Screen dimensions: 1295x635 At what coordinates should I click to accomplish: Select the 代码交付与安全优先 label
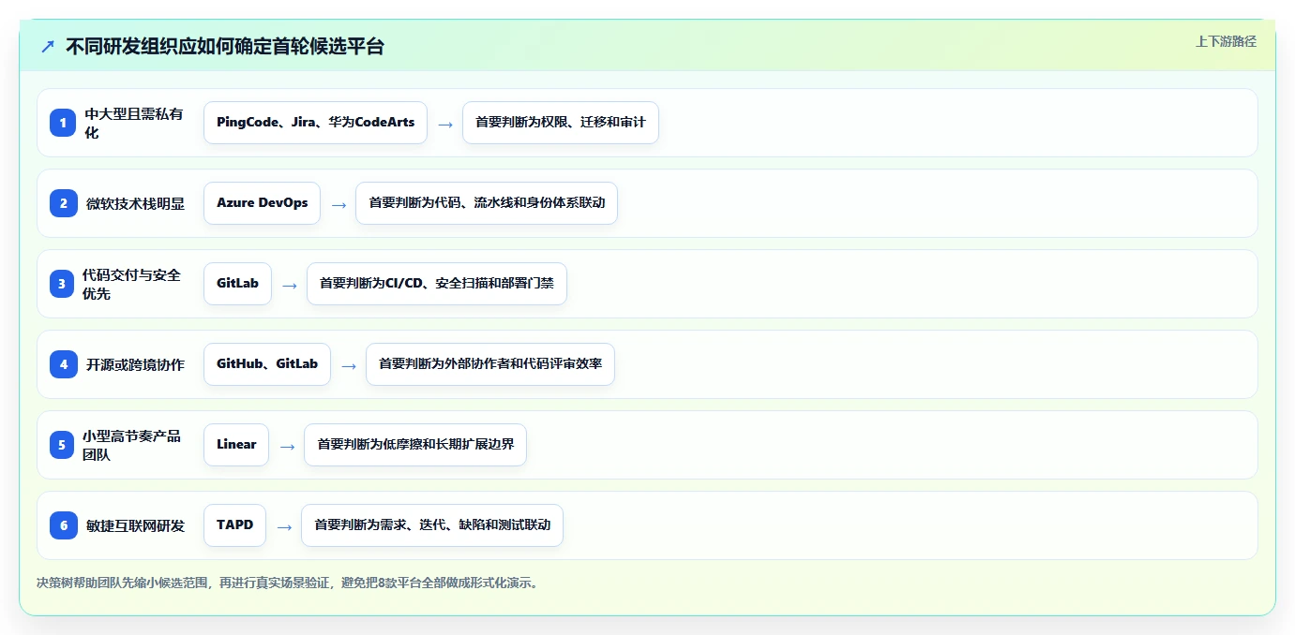click(132, 284)
